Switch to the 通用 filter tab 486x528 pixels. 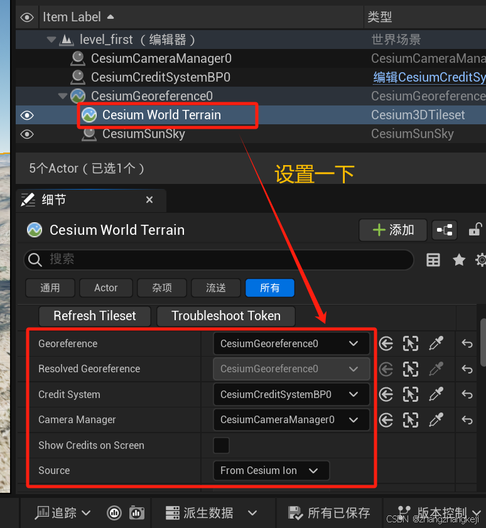pyautogui.click(x=50, y=288)
